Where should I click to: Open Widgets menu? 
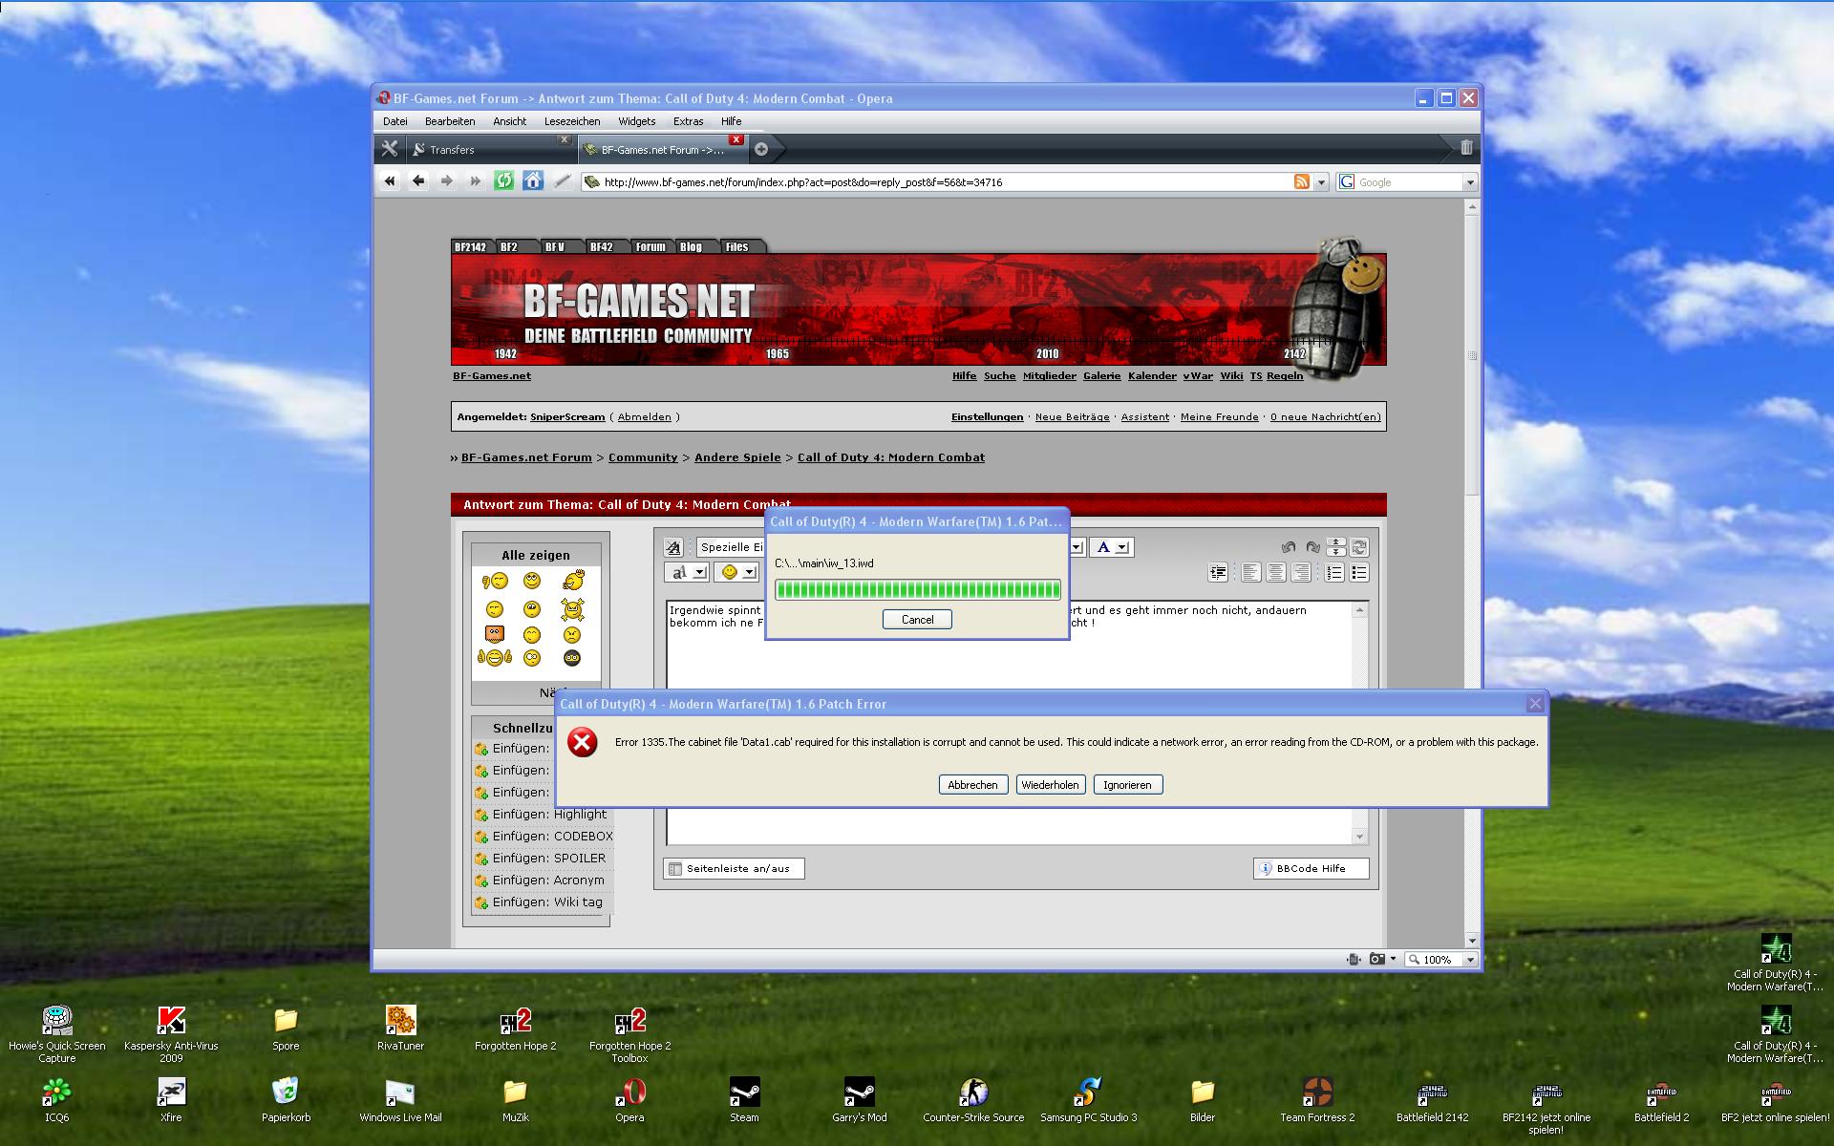pyautogui.click(x=636, y=121)
